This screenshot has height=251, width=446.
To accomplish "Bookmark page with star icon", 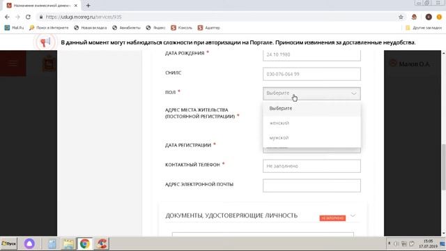I will coord(401,17).
